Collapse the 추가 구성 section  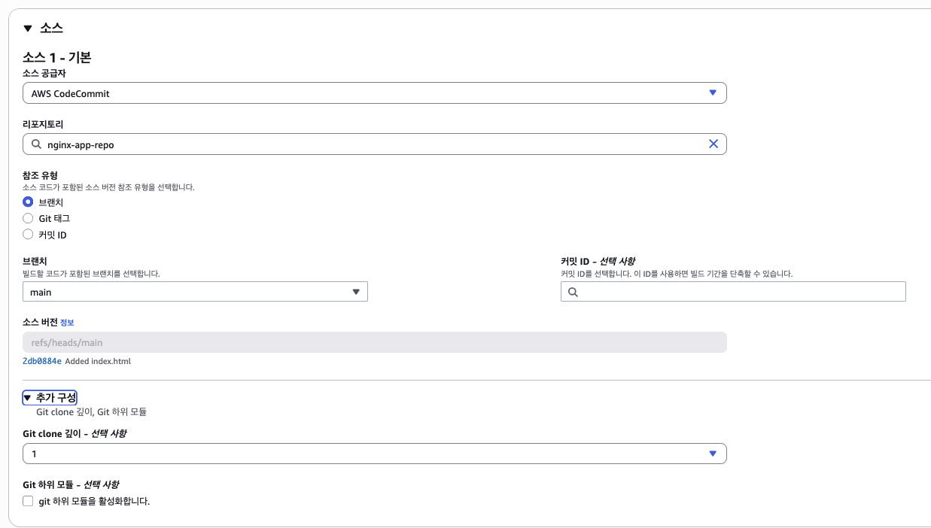pyautogui.click(x=50, y=397)
